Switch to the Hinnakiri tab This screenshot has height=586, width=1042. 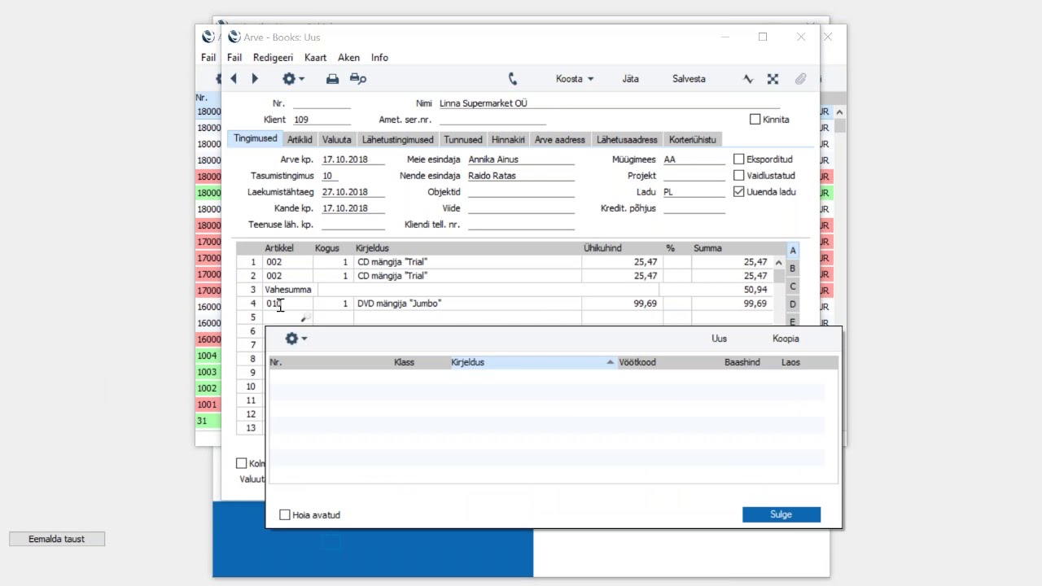[x=508, y=140]
